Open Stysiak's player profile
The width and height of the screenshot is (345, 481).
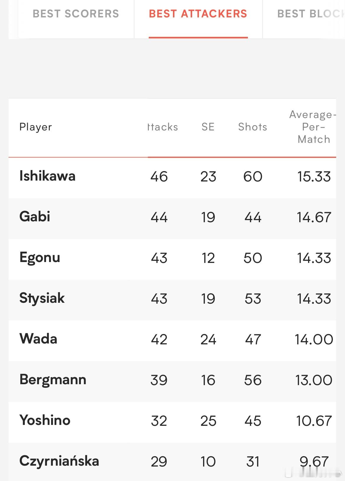point(42,298)
